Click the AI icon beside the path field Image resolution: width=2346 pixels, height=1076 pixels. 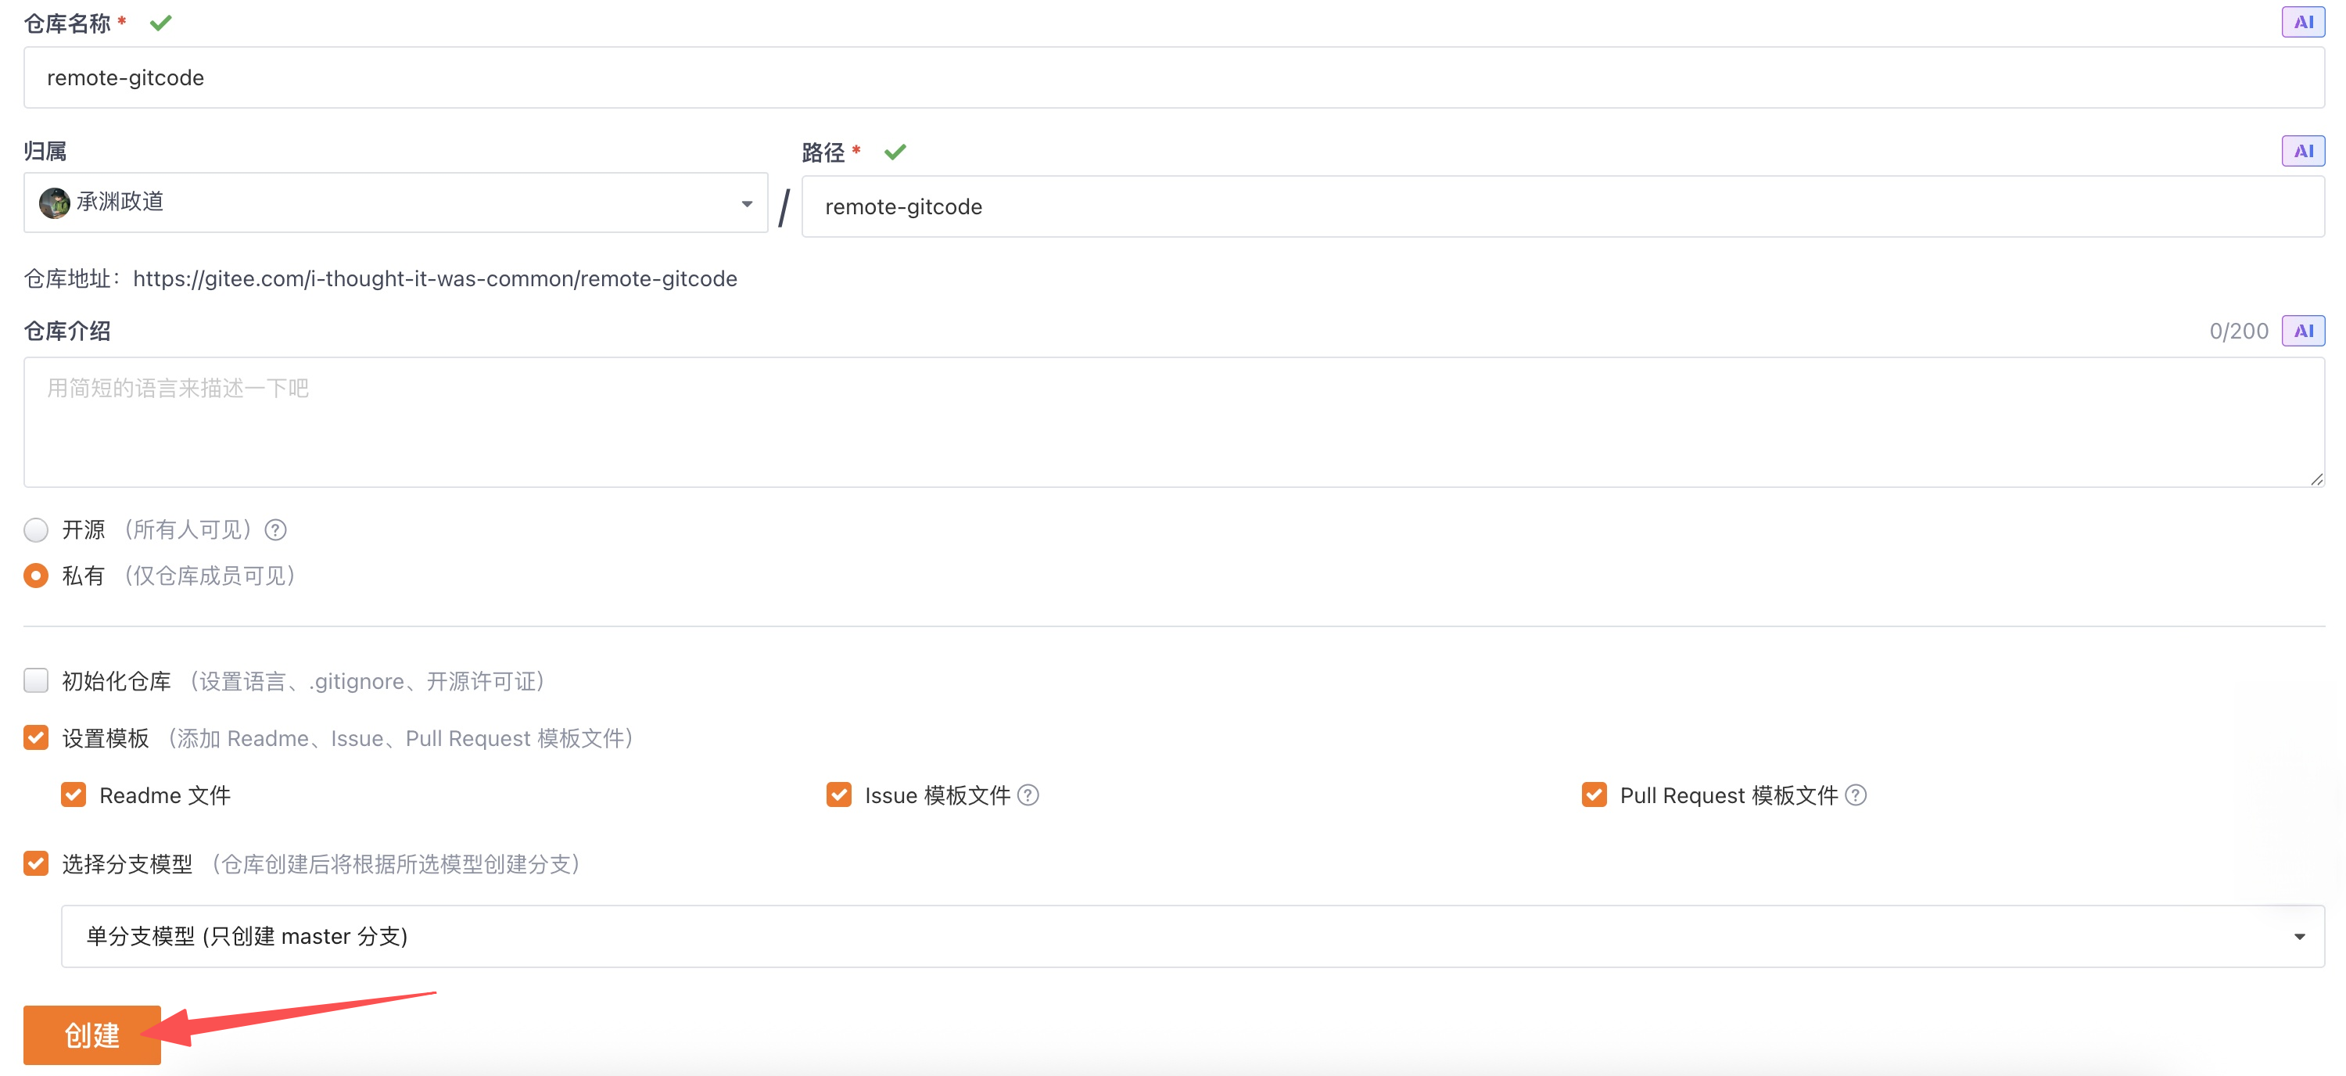tap(2301, 151)
